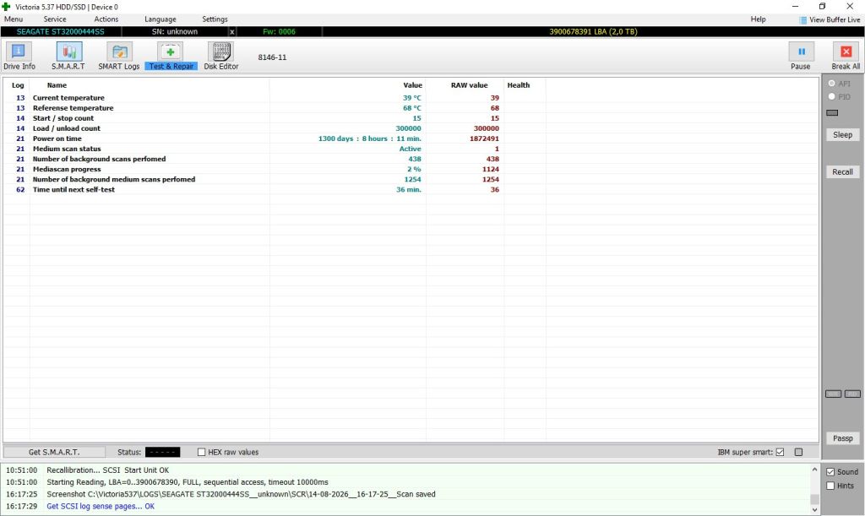This screenshot has width=865, height=516.
Task: Select the Mediascan progress row
Action: (411, 169)
